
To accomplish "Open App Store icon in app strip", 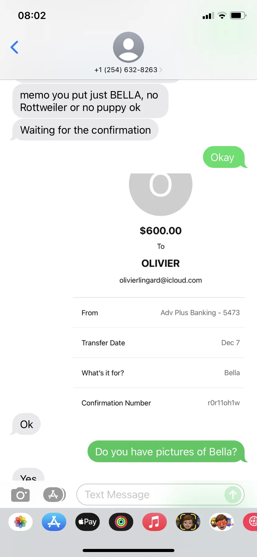I will pos(54,522).
